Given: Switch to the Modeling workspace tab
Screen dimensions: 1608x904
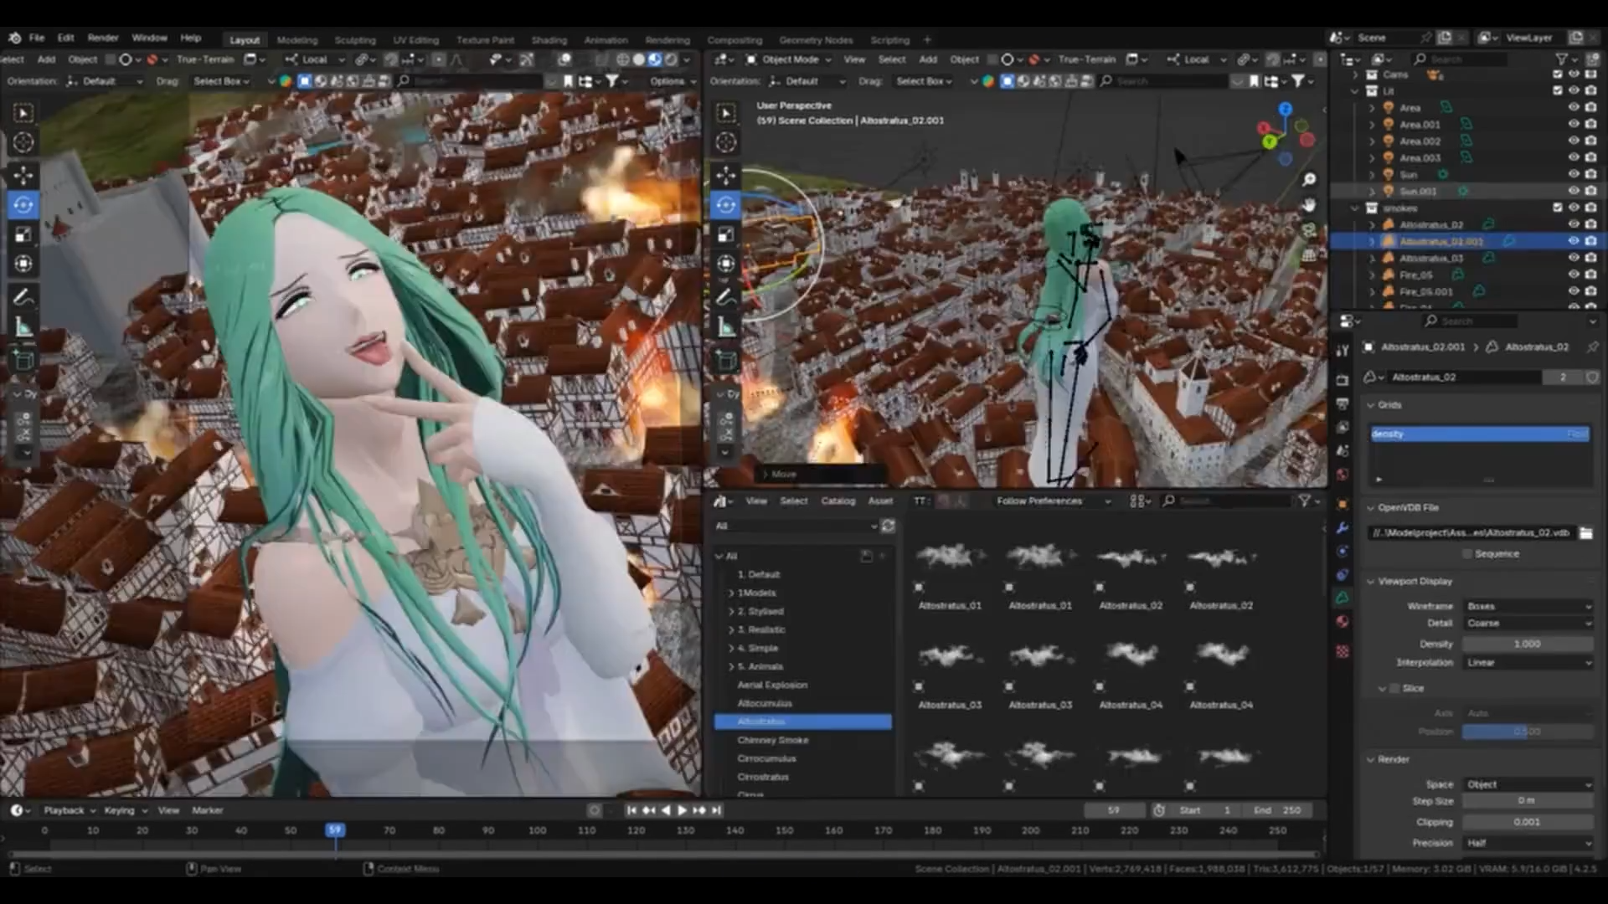Looking at the screenshot, I should coord(297,40).
